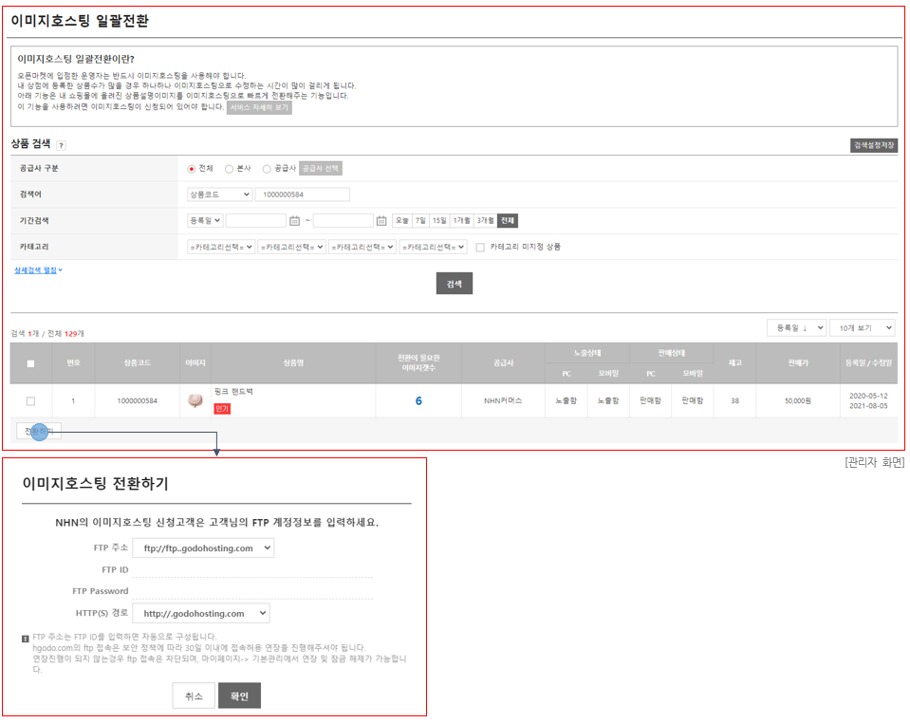This screenshot has height=723, width=910.
Task: Click the supplier cell NHN커머스
Action: [x=503, y=401]
